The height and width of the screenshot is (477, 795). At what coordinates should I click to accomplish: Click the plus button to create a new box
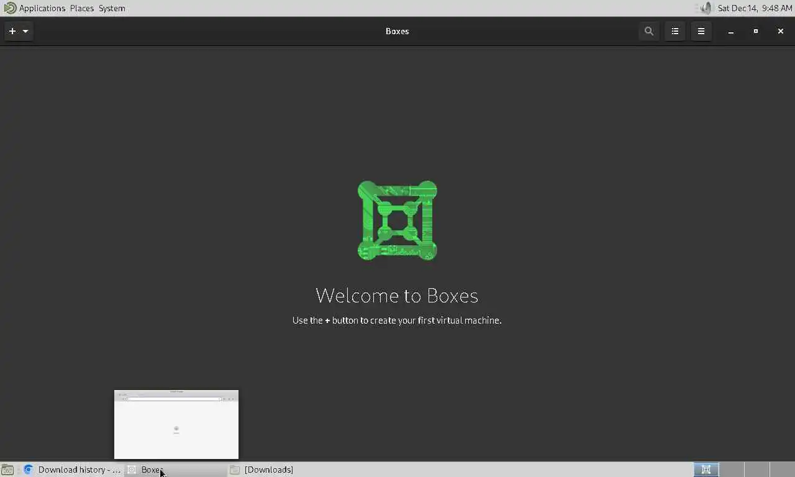(x=12, y=31)
